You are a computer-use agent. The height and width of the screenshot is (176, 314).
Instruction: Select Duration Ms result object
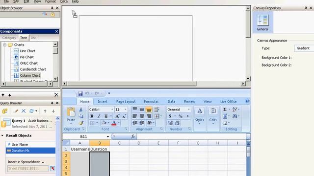coord(30,151)
